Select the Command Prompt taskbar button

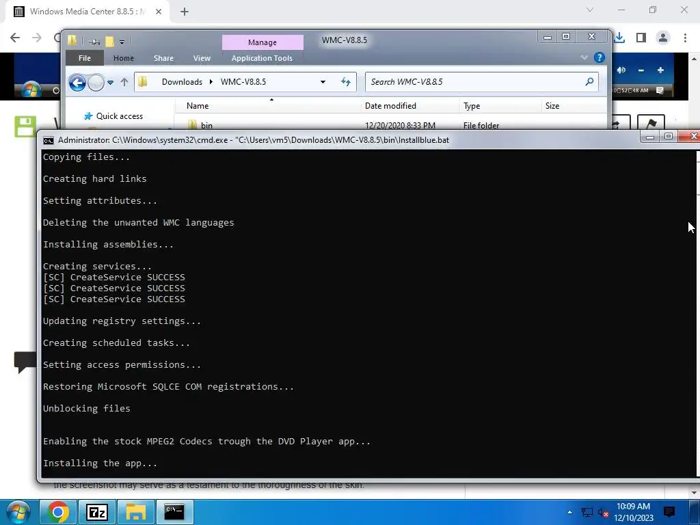tap(174, 512)
